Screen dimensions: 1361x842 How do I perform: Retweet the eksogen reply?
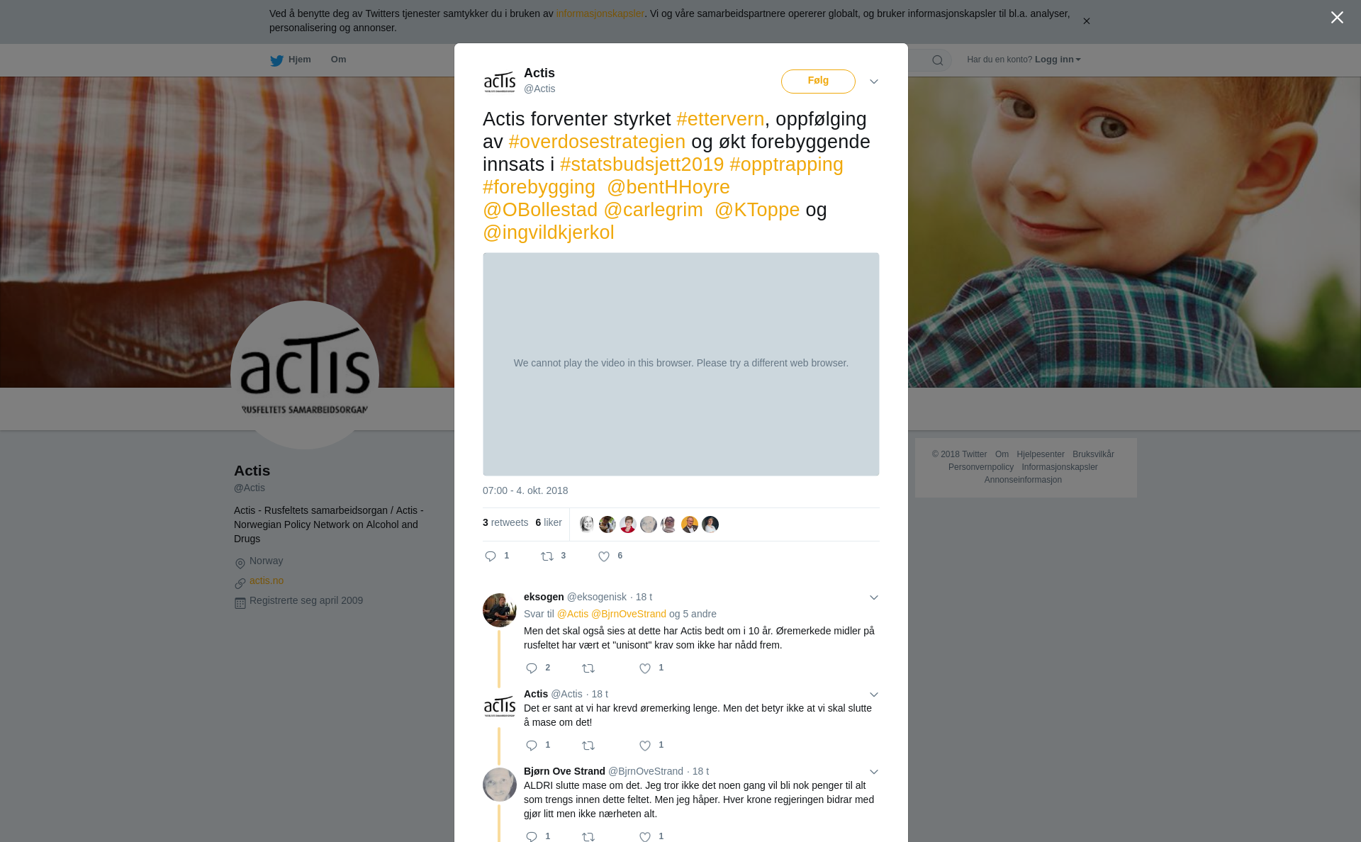(588, 668)
